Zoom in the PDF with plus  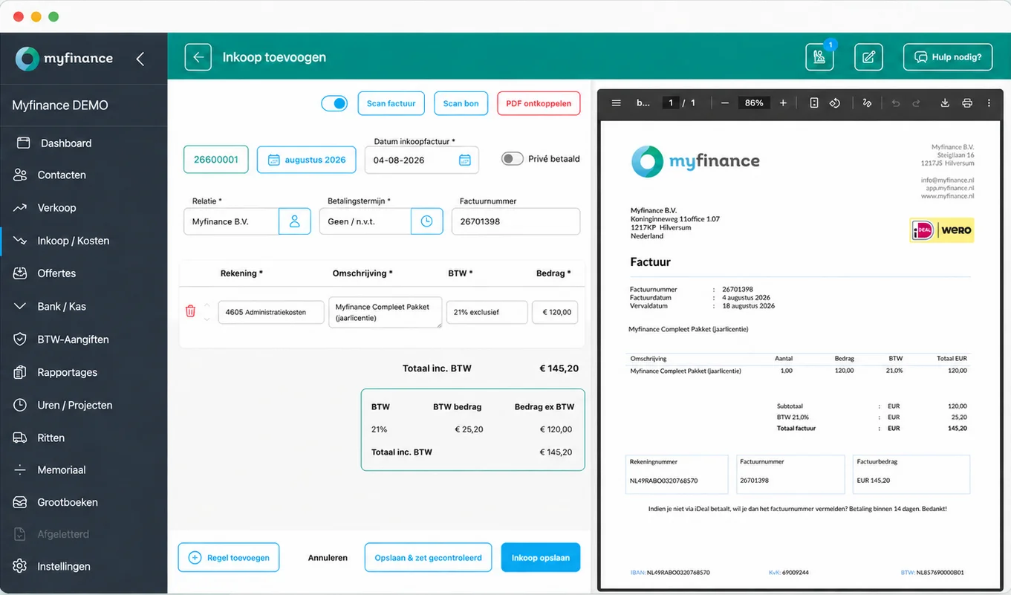(x=783, y=103)
